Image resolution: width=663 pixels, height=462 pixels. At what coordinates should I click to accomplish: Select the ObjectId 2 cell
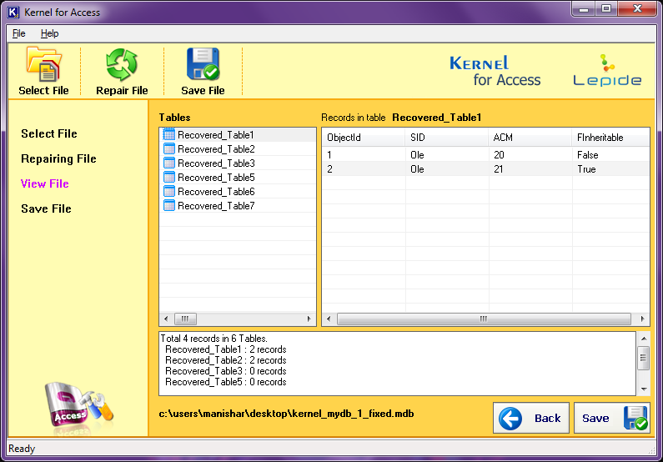(364, 169)
